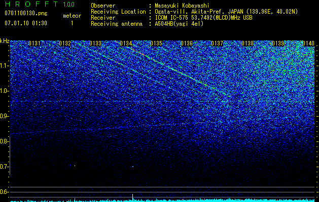Image resolution: width=319 pixels, height=202 pixels.
Task: Click the bright echo dot near 0.7 kHz
Action: tap(133, 167)
